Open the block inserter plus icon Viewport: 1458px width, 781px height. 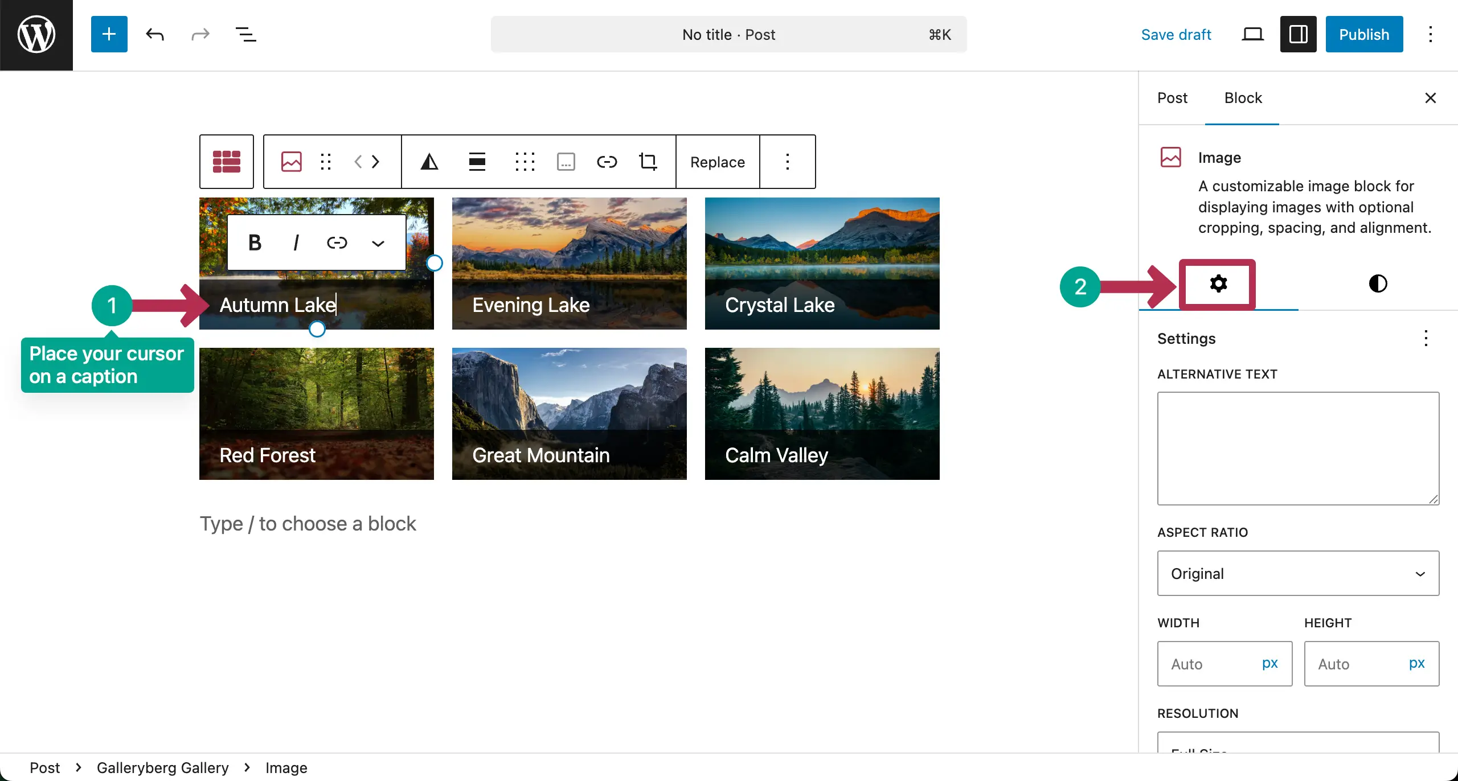(109, 34)
